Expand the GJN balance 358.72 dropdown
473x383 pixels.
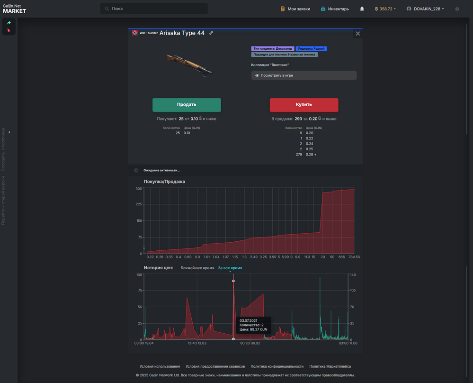point(385,9)
